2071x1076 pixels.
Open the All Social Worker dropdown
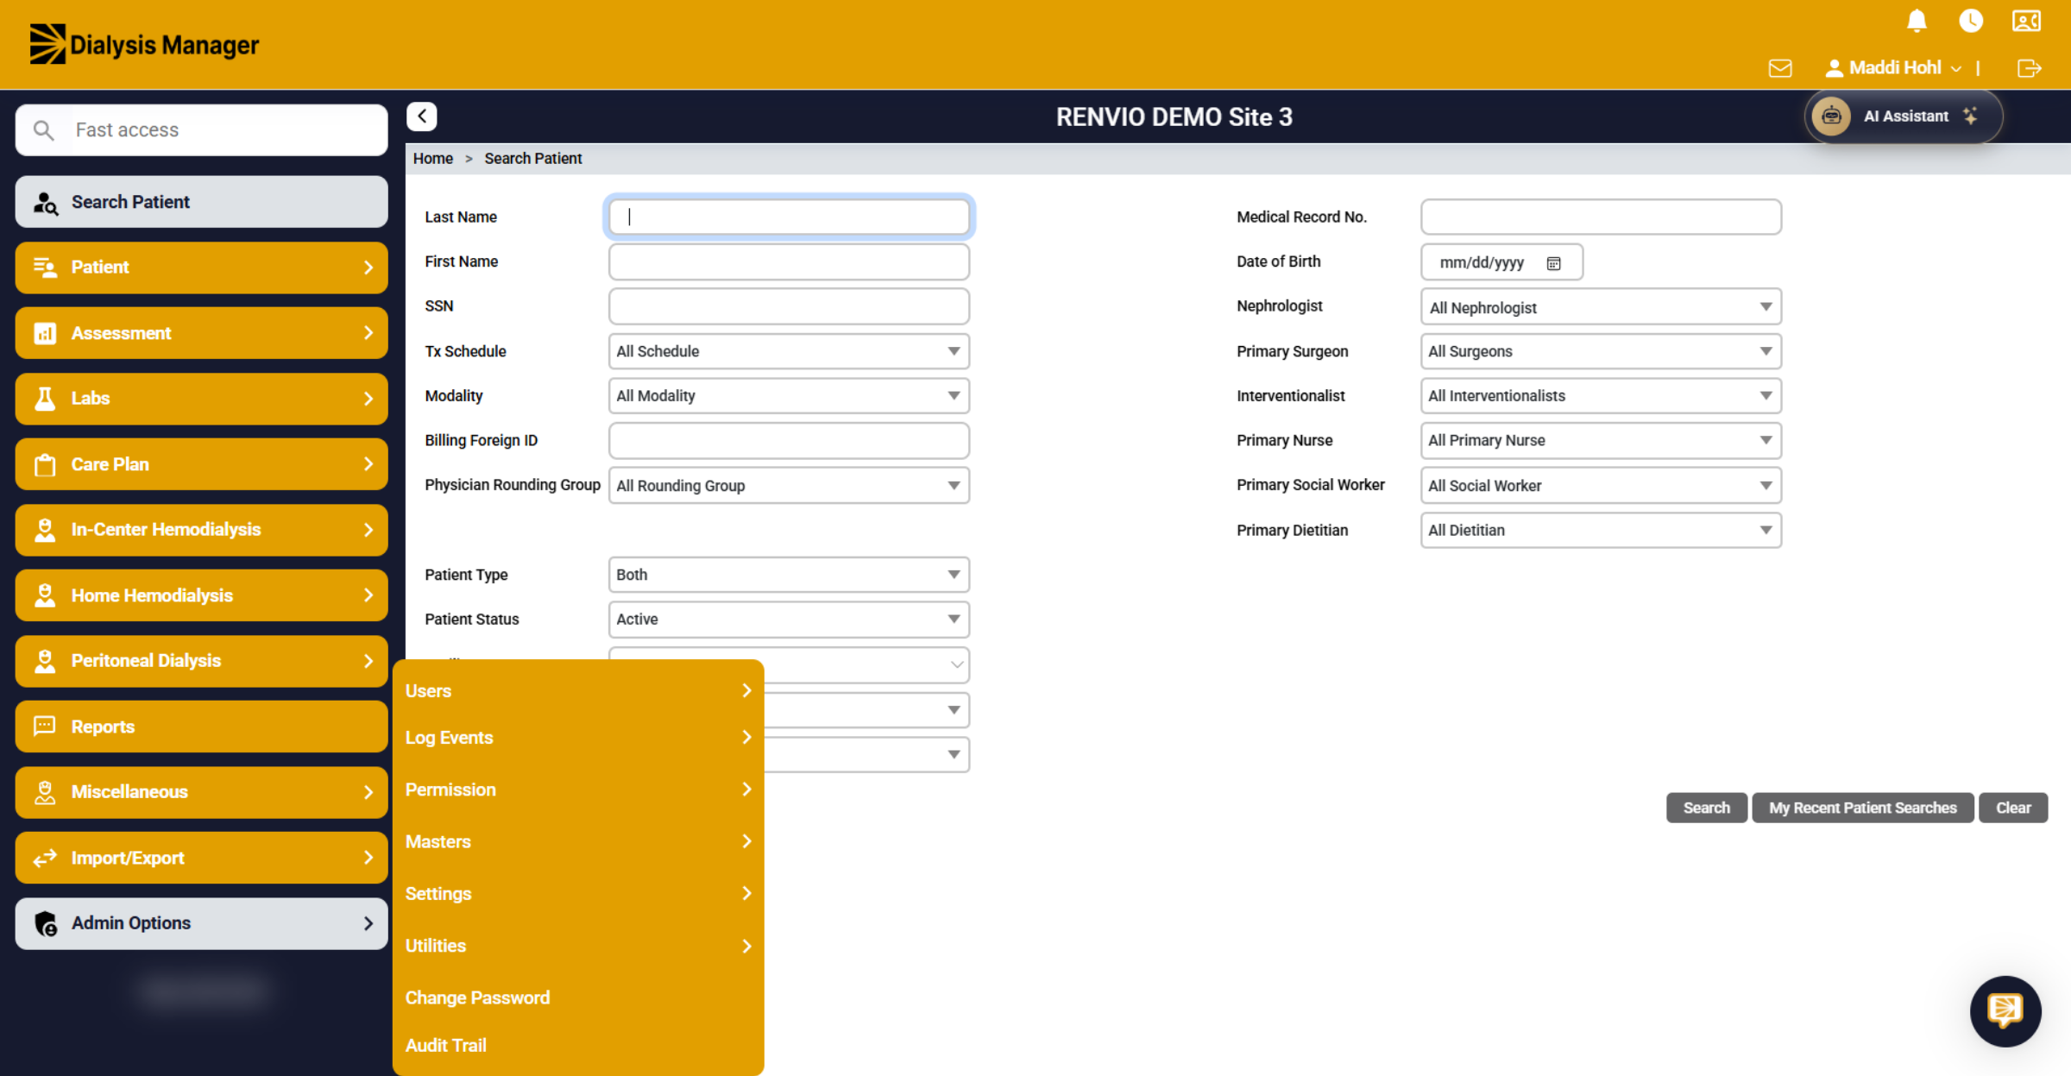(1601, 486)
